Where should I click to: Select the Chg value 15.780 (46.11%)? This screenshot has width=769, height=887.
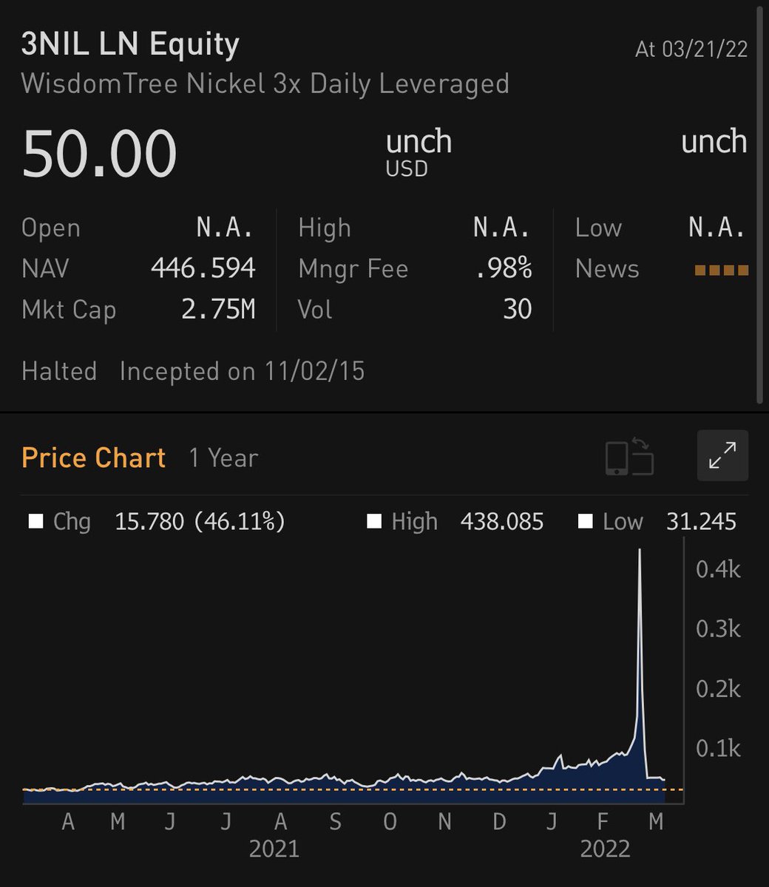point(200,522)
